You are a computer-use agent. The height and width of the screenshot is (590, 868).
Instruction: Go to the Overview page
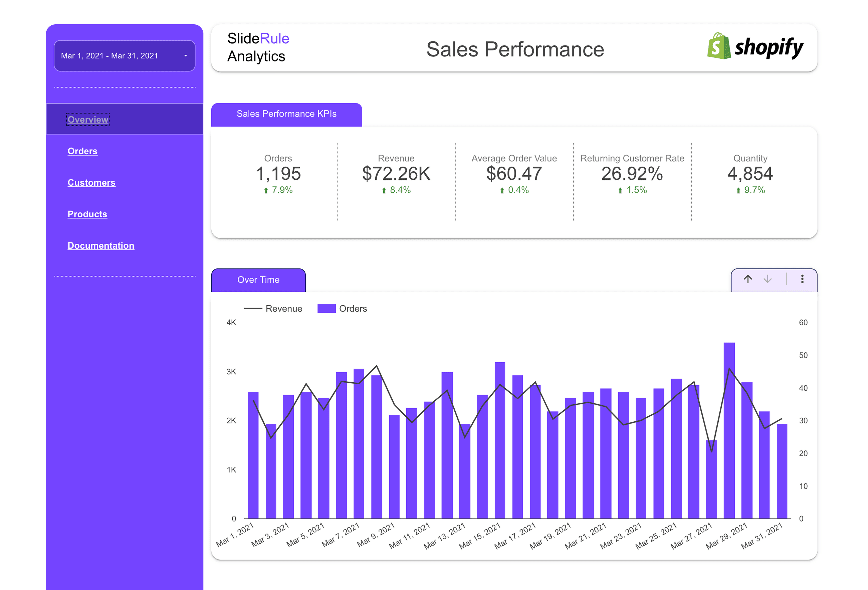pos(88,120)
